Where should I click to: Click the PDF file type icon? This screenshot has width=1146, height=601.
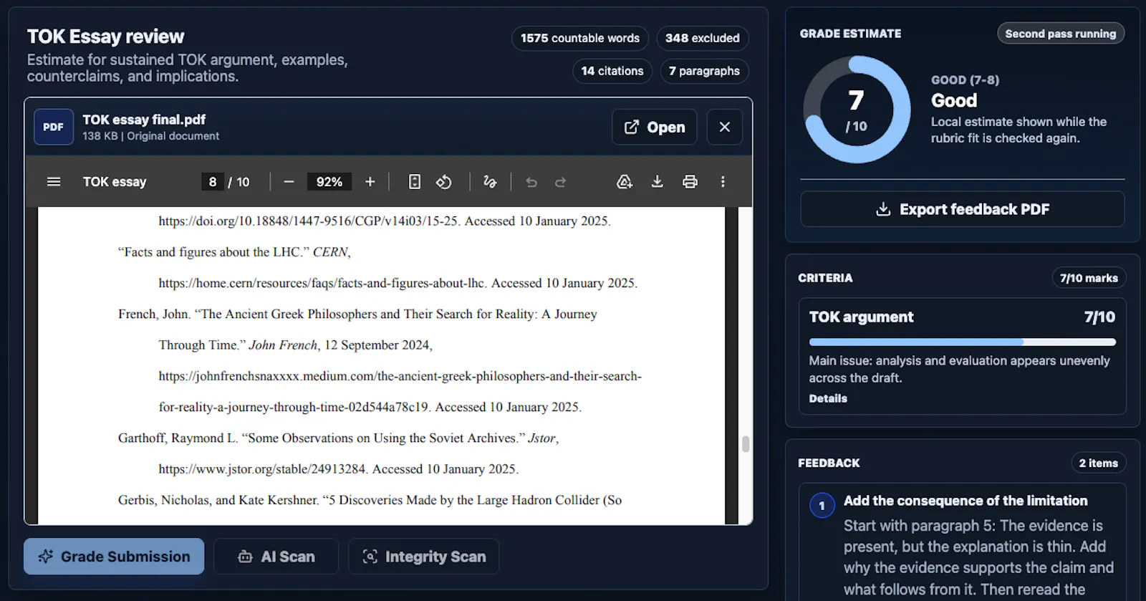[x=54, y=127]
